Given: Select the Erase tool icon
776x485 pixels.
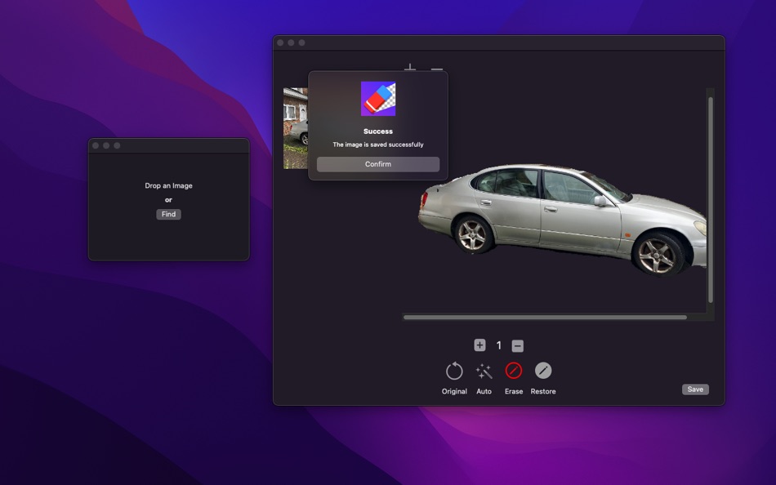Looking at the screenshot, I should pyautogui.click(x=514, y=371).
